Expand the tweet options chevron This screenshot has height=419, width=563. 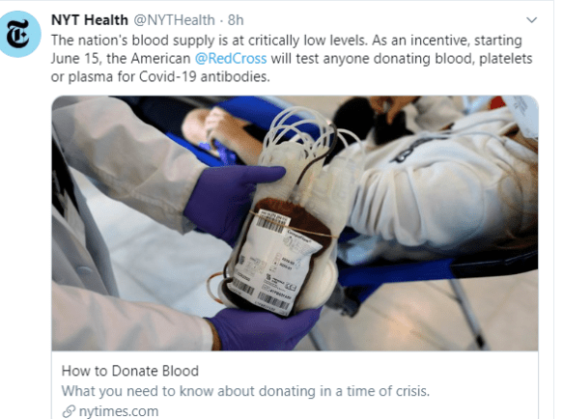[x=531, y=19]
